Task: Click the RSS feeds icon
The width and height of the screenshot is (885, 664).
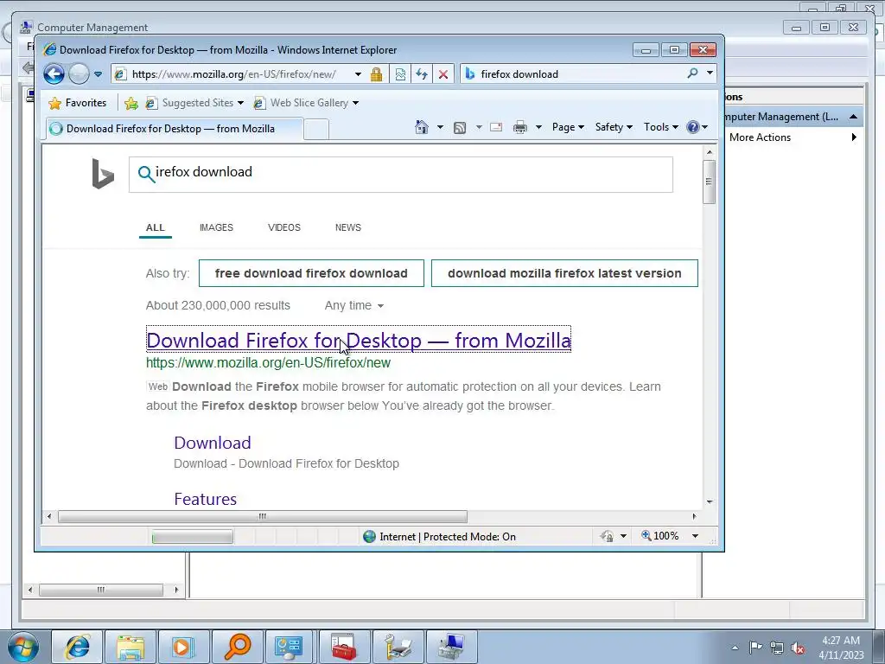Action: point(460,128)
